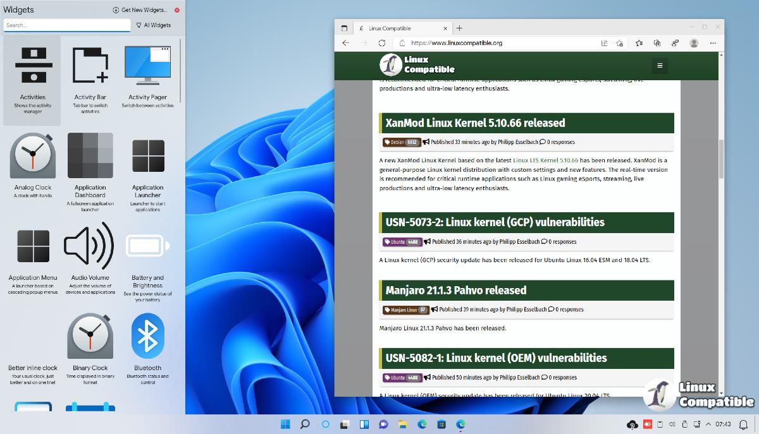759x434 pixels.
Task: Open the reader view icon in address bar
Action: click(605, 43)
